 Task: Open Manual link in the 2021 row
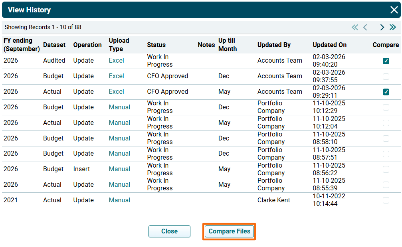(x=119, y=200)
